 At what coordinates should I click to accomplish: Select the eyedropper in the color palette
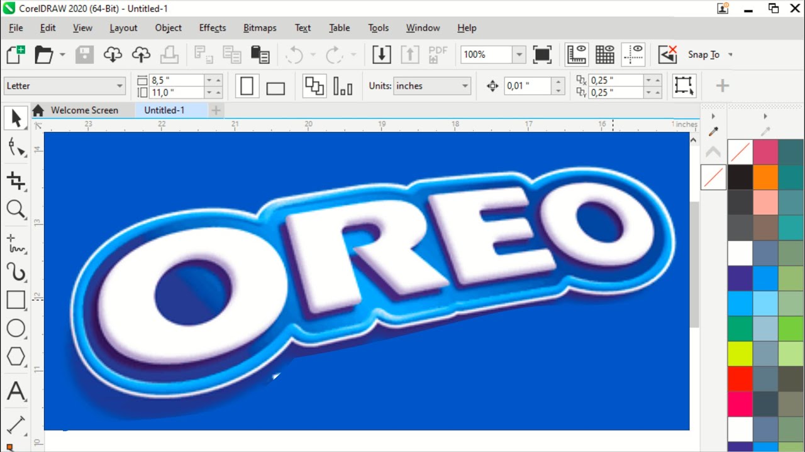coord(713,132)
